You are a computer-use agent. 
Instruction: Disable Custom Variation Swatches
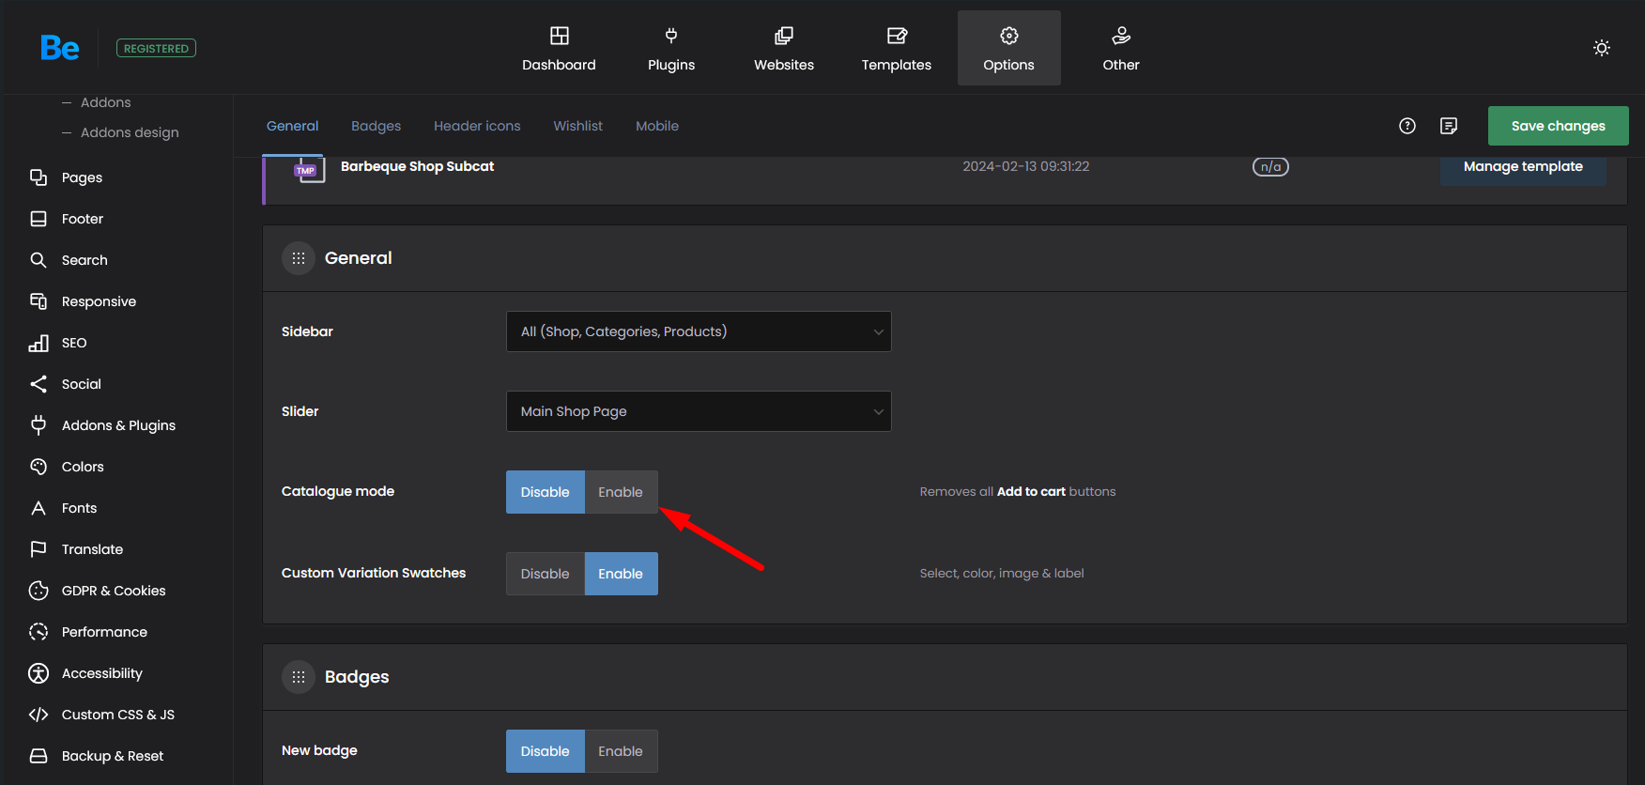point(546,574)
